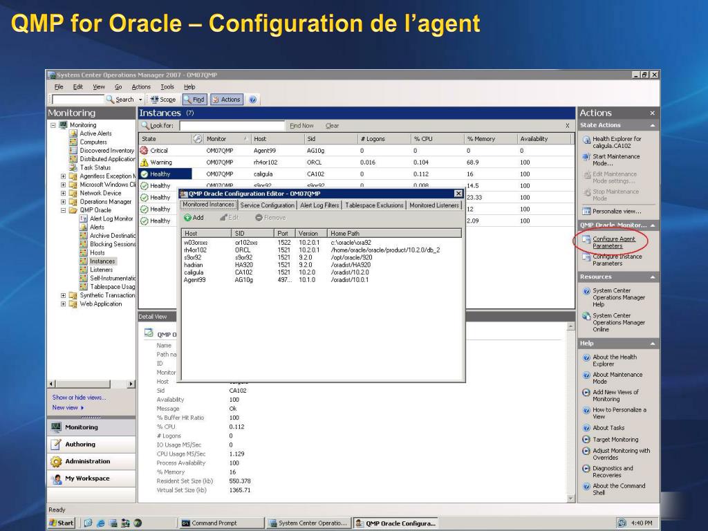Open the Scope toolbar button

click(x=163, y=100)
